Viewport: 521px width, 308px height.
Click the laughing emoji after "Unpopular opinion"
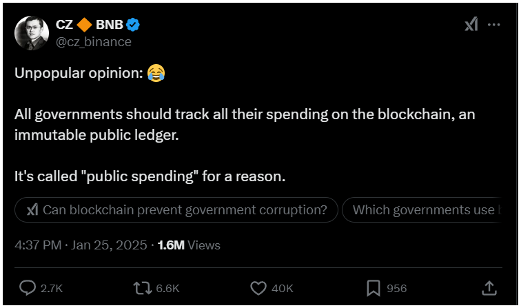156,74
